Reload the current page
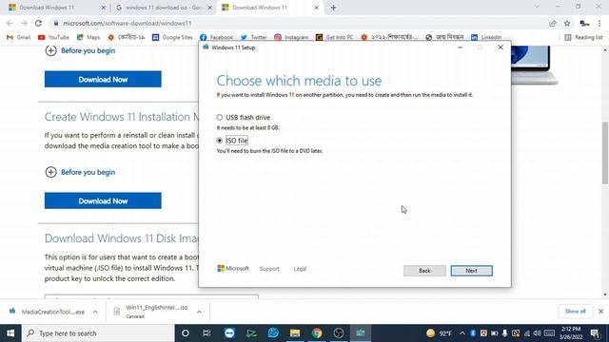This screenshot has width=609, height=342. (x=38, y=23)
